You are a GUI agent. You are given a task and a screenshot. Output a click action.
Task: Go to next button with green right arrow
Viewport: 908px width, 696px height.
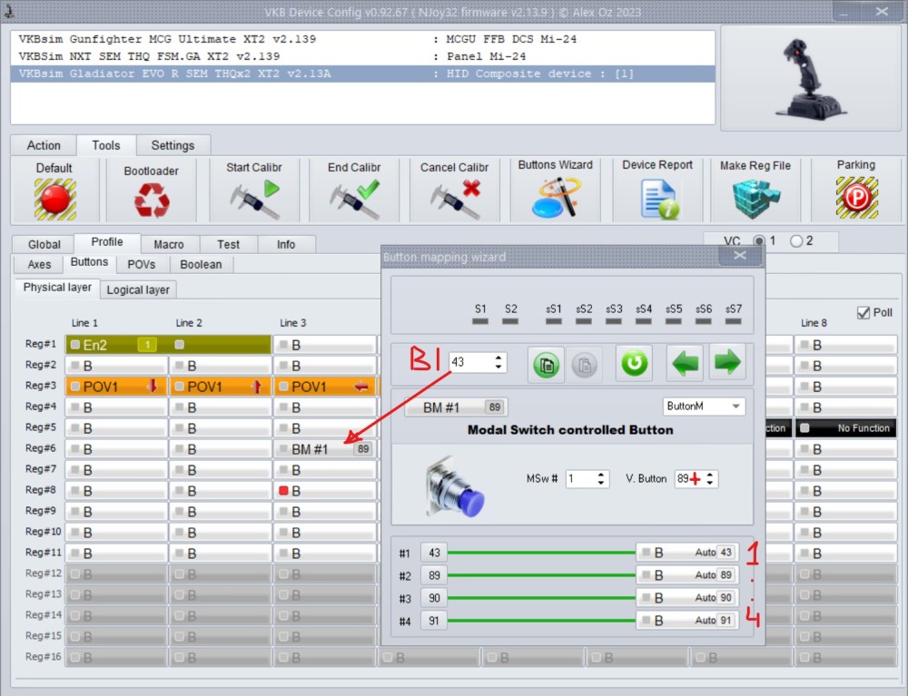click(x=727, y=363)
